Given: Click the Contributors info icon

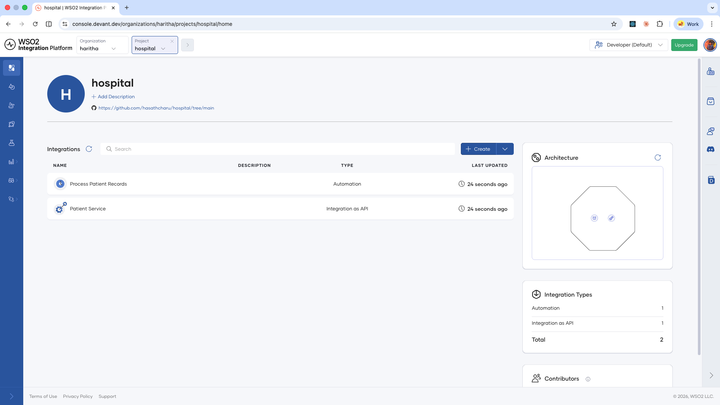Looking at the screenshot, I should click(588, 379).
